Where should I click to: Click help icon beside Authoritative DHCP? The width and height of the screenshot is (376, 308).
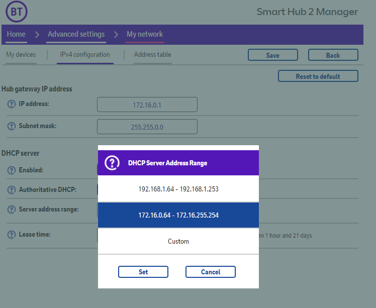coord(12,190)
